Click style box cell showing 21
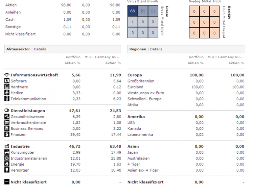This screenshot has width=253, height=189. coord(143,11)
